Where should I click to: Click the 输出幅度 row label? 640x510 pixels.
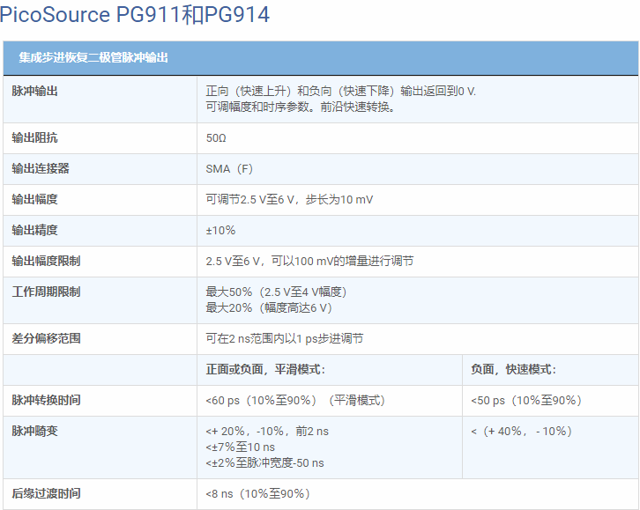coord(35,200)
